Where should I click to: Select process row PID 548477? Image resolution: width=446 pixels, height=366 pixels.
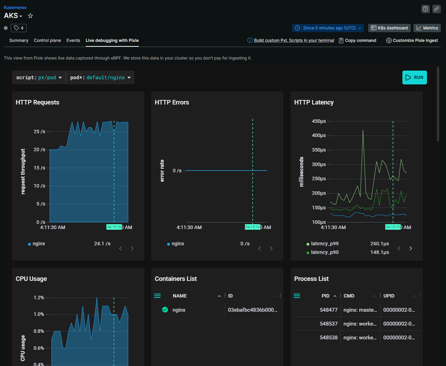tap(356, 310)
